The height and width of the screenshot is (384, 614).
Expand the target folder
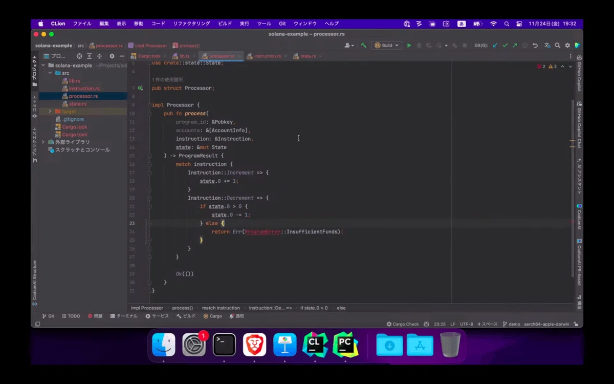click(x=50, y=112)
